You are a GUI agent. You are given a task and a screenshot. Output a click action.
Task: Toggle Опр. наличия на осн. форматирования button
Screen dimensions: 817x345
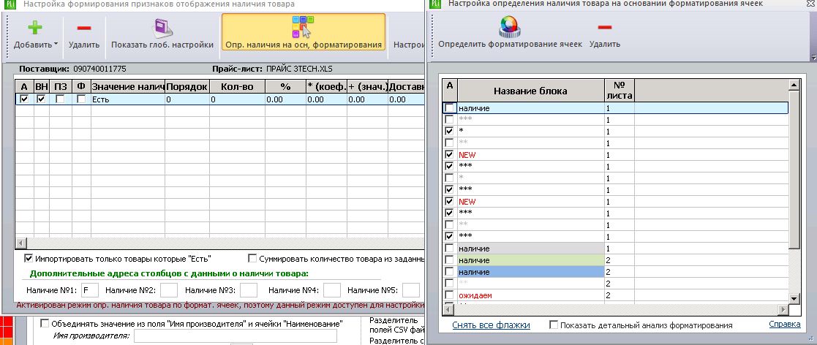(304, 32)
